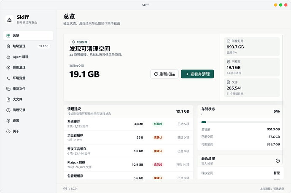Click the 可释放 trash icon in card

pos(229,62)
